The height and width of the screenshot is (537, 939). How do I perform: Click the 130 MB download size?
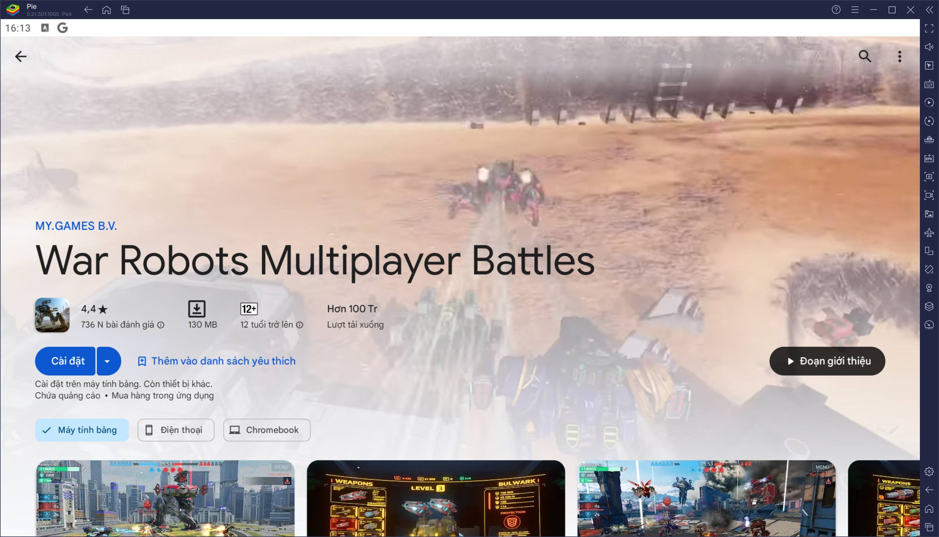202,325
